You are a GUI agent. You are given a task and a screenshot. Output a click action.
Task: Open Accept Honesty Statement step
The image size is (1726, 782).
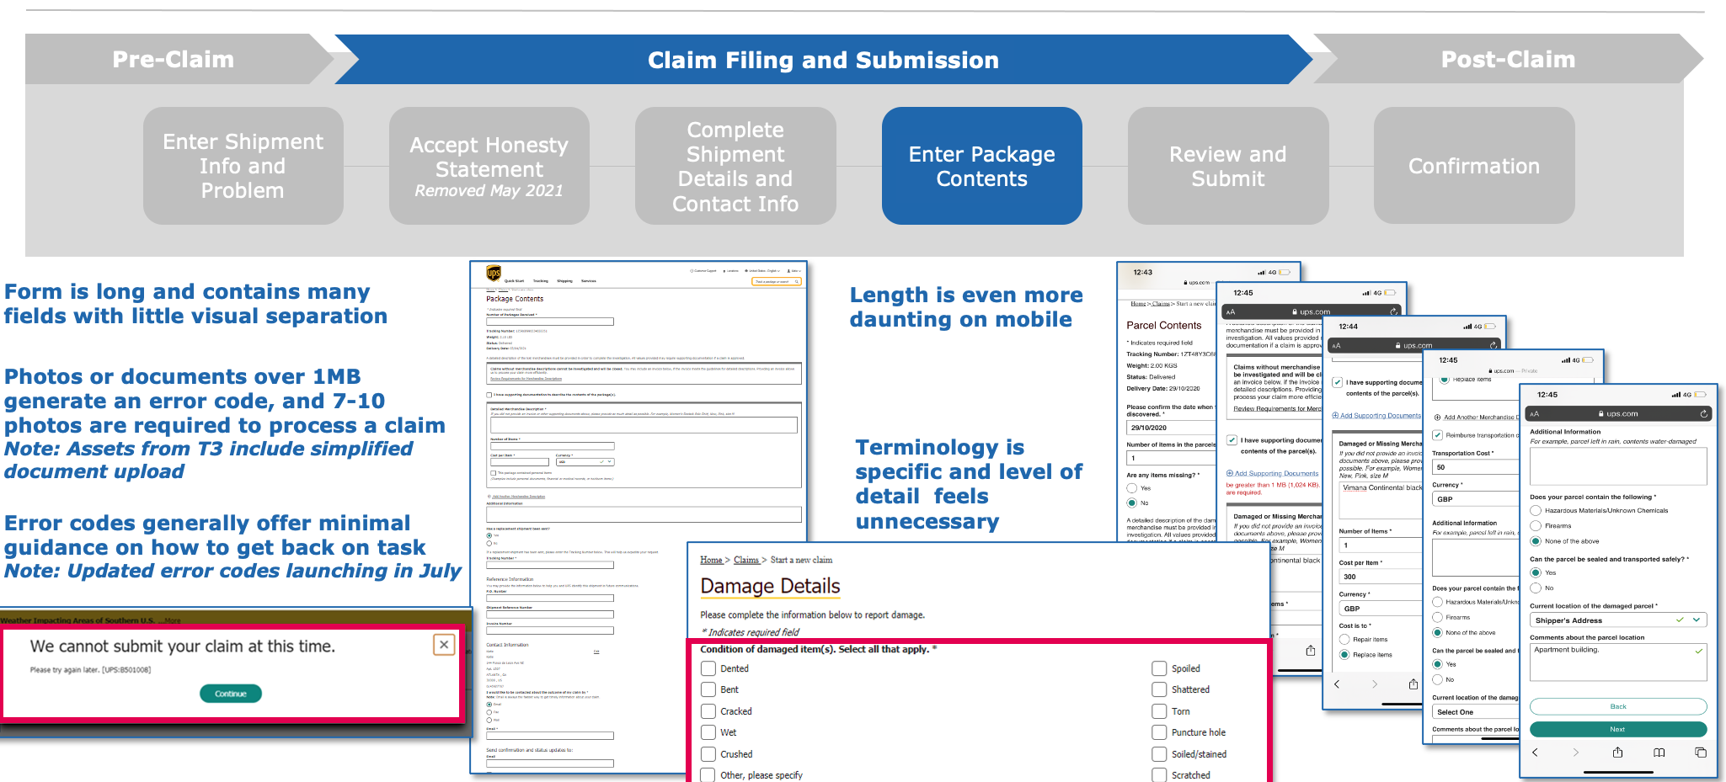point(489,166)
